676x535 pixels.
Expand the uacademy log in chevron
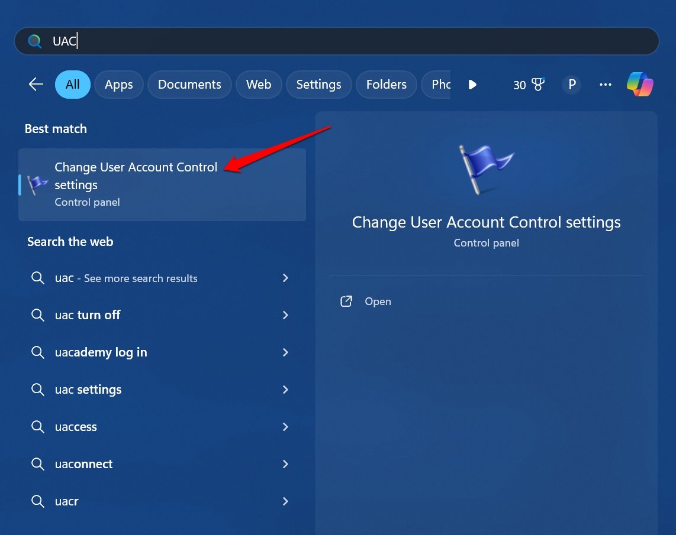(x=285, y=352)
